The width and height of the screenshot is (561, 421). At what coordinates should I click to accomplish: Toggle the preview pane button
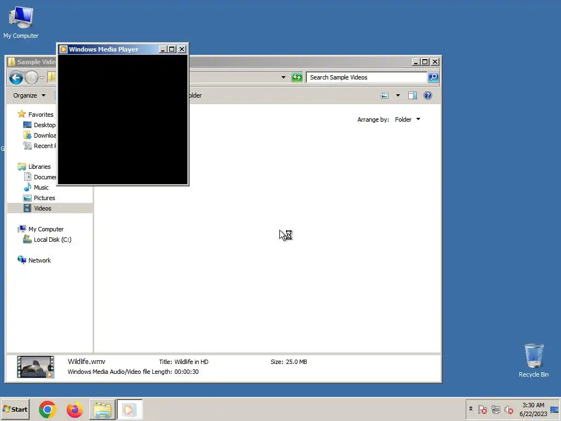(413, 95)
